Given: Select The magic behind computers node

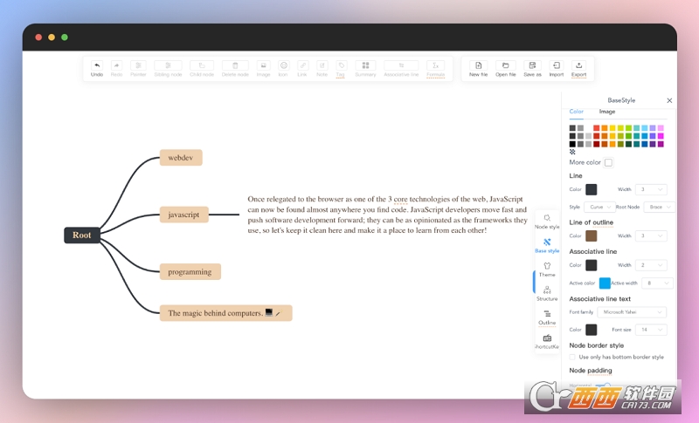Looking at the screenshot, I should 226,313.
